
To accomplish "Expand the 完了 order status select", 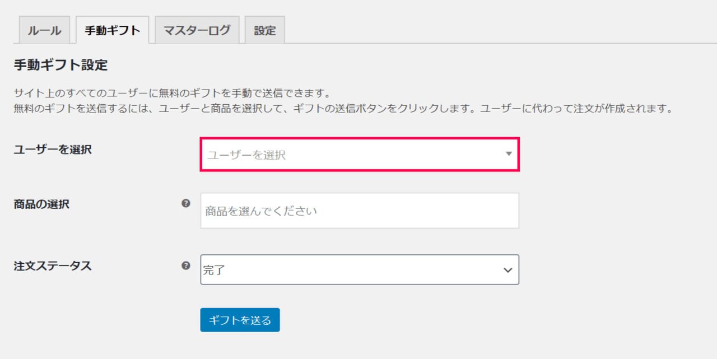I will (x=360, y=269).
